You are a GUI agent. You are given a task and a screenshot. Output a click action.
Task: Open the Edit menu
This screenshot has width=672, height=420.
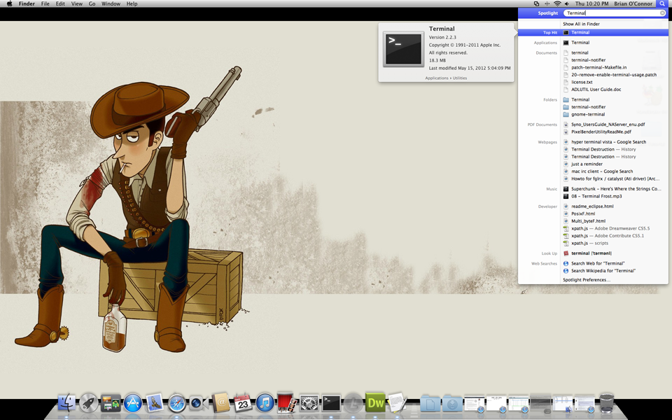tap(60, 3)
